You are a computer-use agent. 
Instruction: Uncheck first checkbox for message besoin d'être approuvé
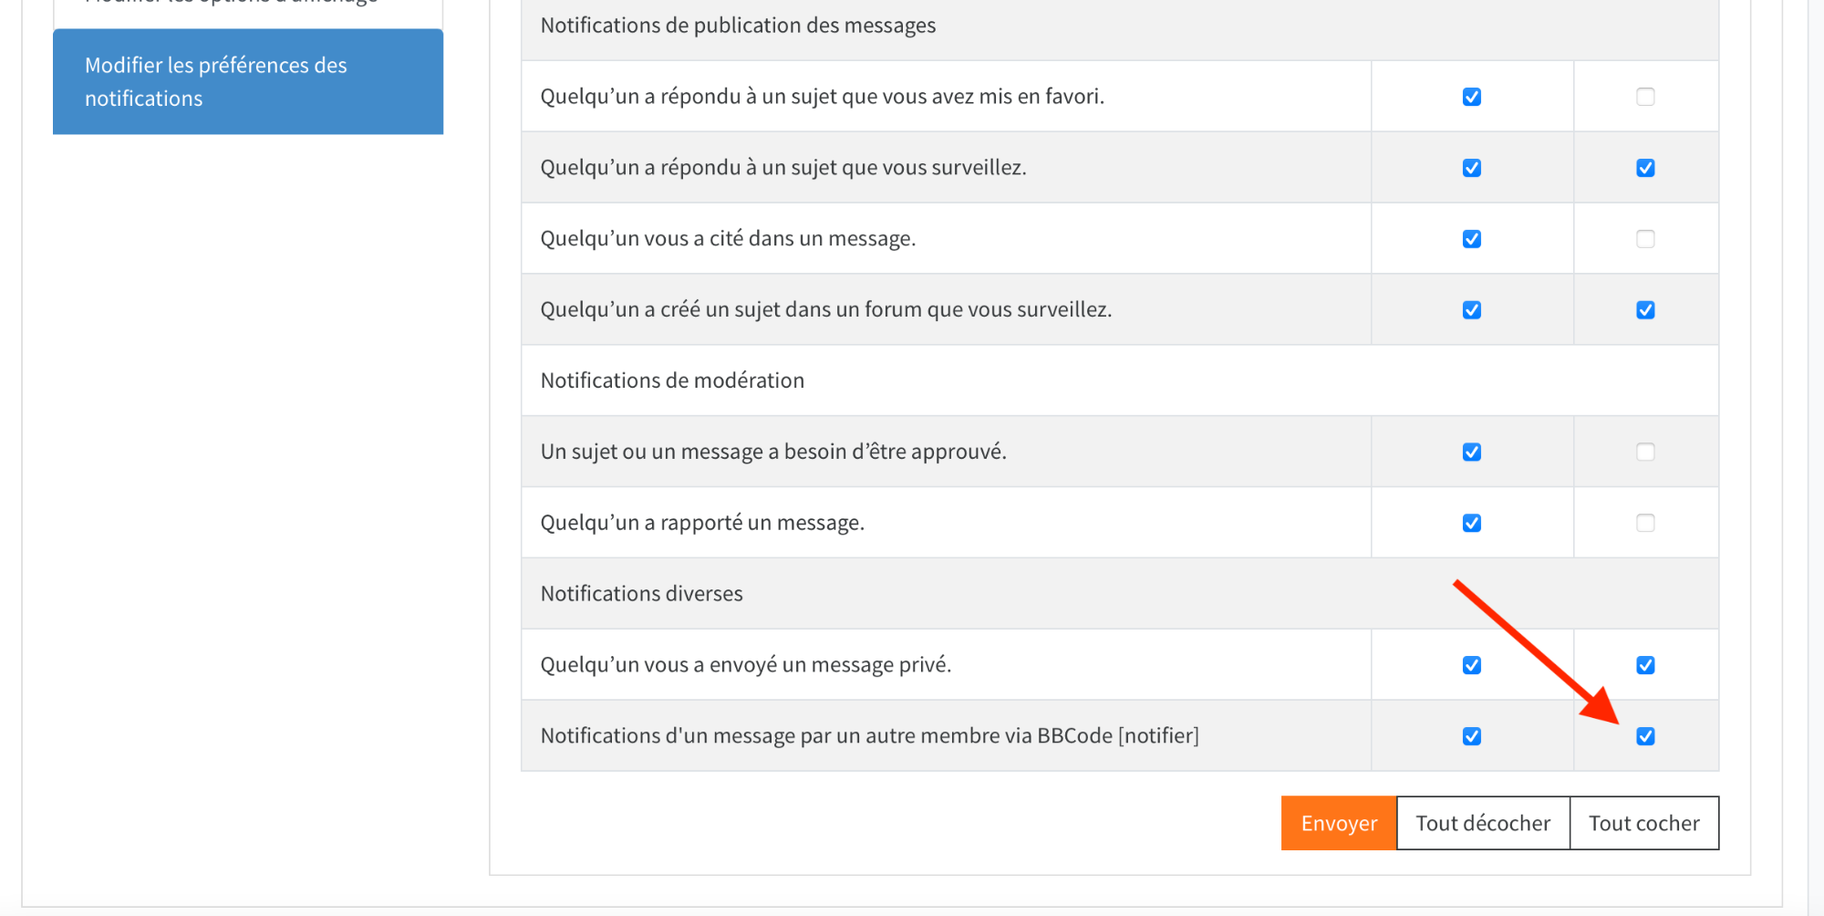tap(1471, 453)
